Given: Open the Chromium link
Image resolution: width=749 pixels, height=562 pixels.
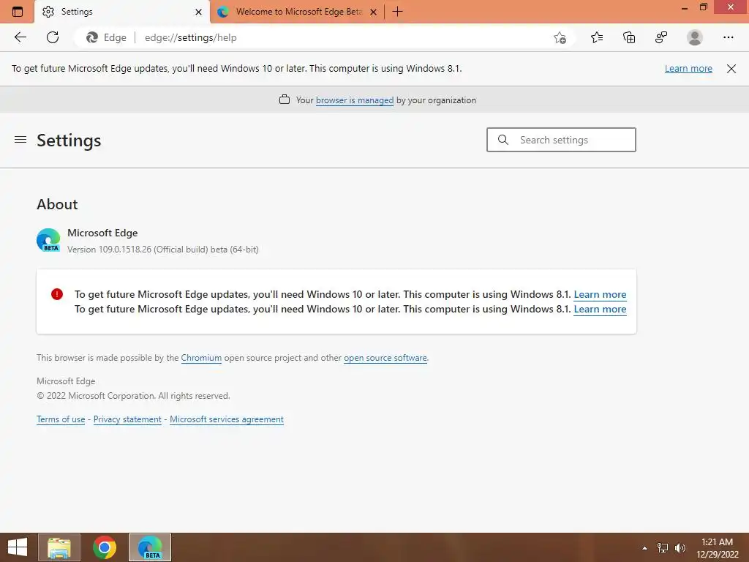Looking at the screenshot, I should coord(201,357).
